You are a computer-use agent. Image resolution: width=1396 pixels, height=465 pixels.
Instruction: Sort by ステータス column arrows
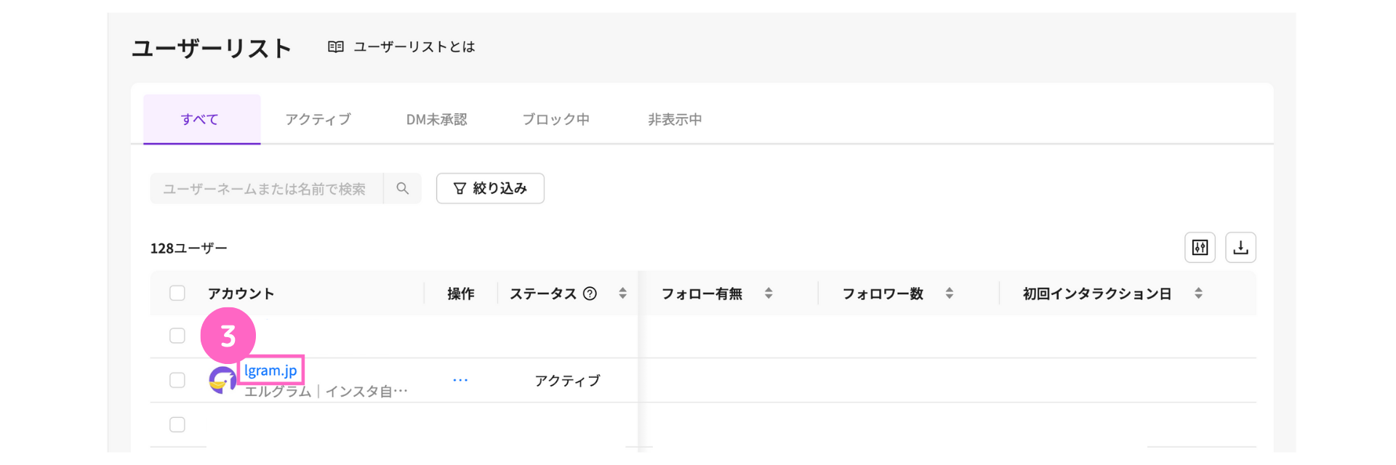(622, 294)
